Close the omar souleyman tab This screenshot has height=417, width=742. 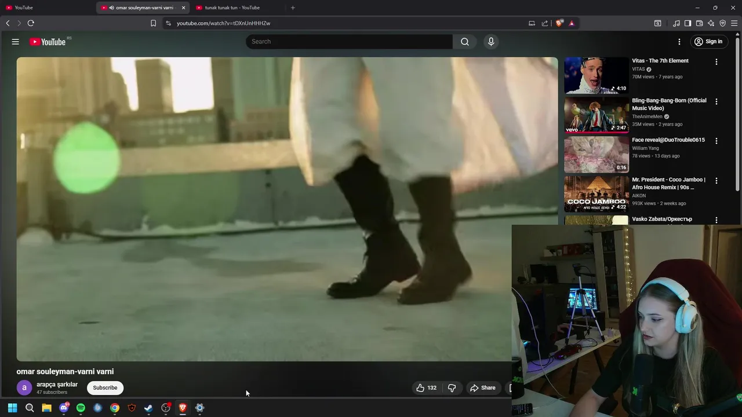184,8
